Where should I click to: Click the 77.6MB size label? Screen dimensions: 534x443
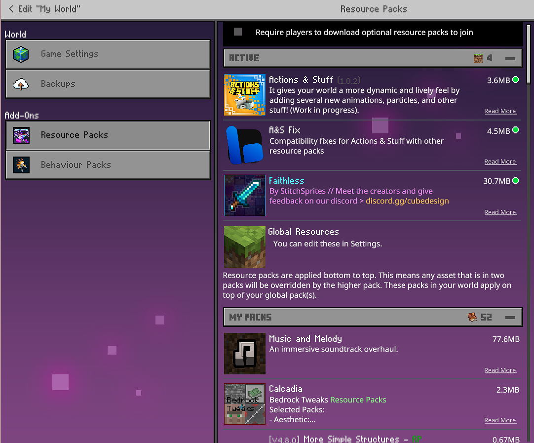506,339
